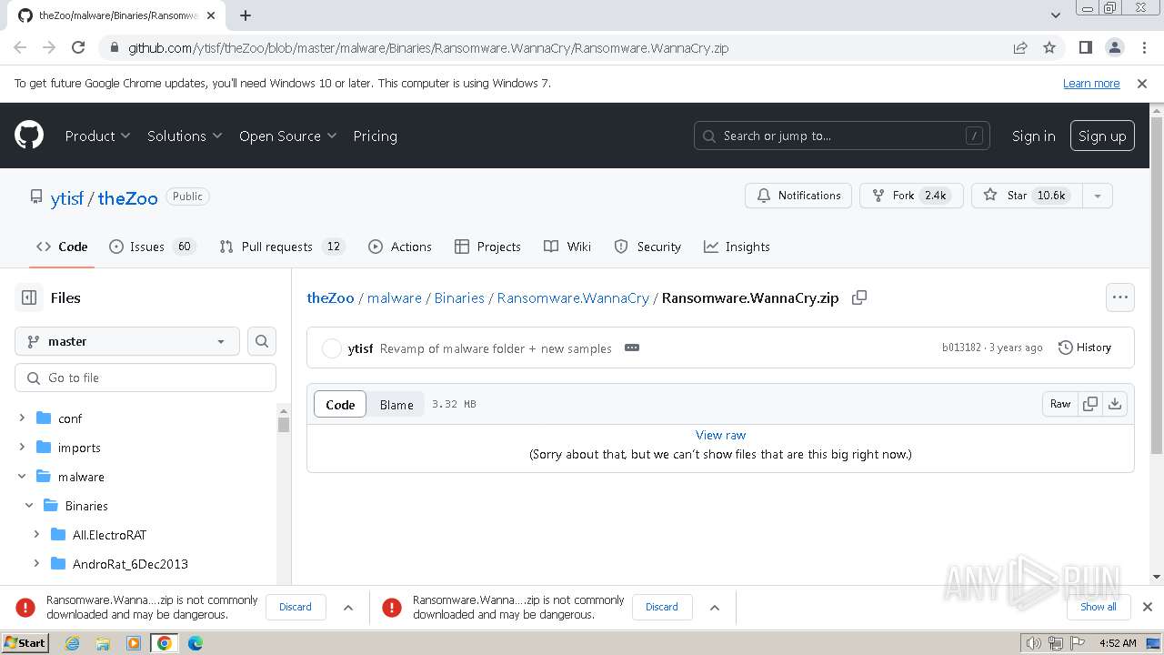Viewport: 1164px width, 655px height.
Task: Open Chrome side panel icon
Action: click(1085, 47)
